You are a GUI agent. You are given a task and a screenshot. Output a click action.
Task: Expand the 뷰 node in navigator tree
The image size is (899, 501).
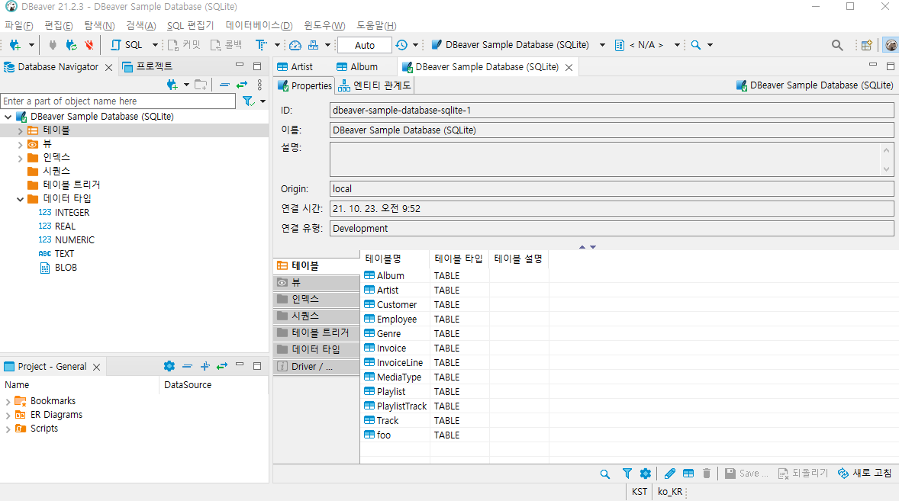(20, 144)
